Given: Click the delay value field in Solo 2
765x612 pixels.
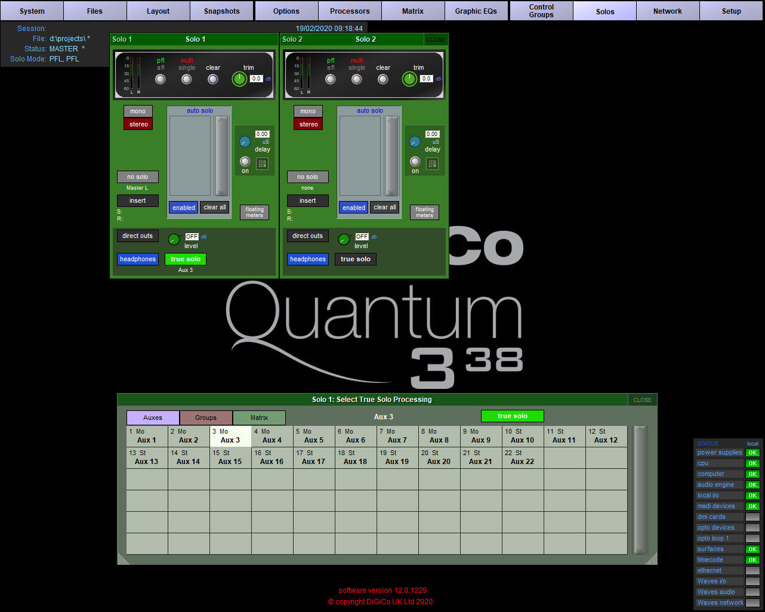Looking at the screenshot, I should (432, 134).
